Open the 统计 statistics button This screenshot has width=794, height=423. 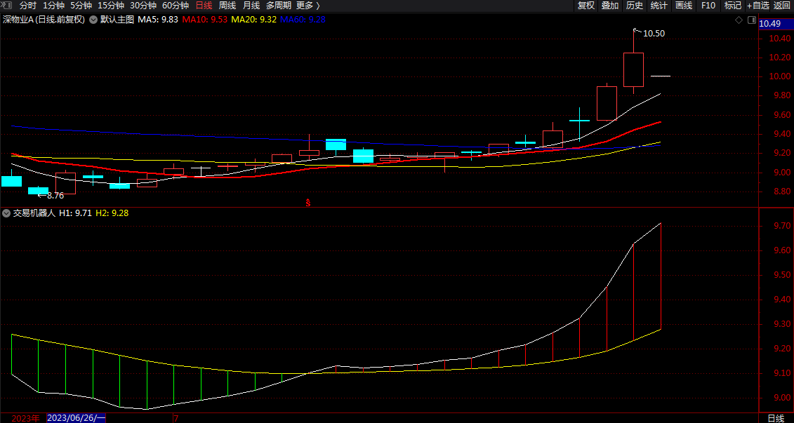pyautogui.click(x=659, y=6)
